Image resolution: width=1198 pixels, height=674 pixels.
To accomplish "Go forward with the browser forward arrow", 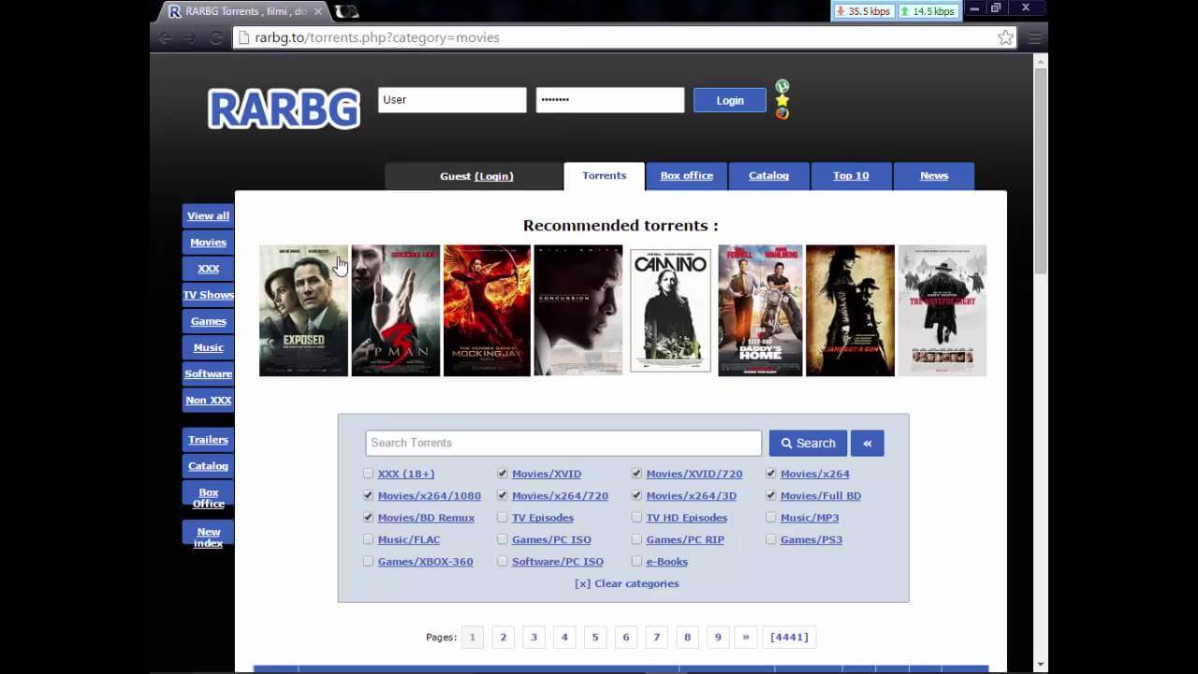I will point(190,37).
